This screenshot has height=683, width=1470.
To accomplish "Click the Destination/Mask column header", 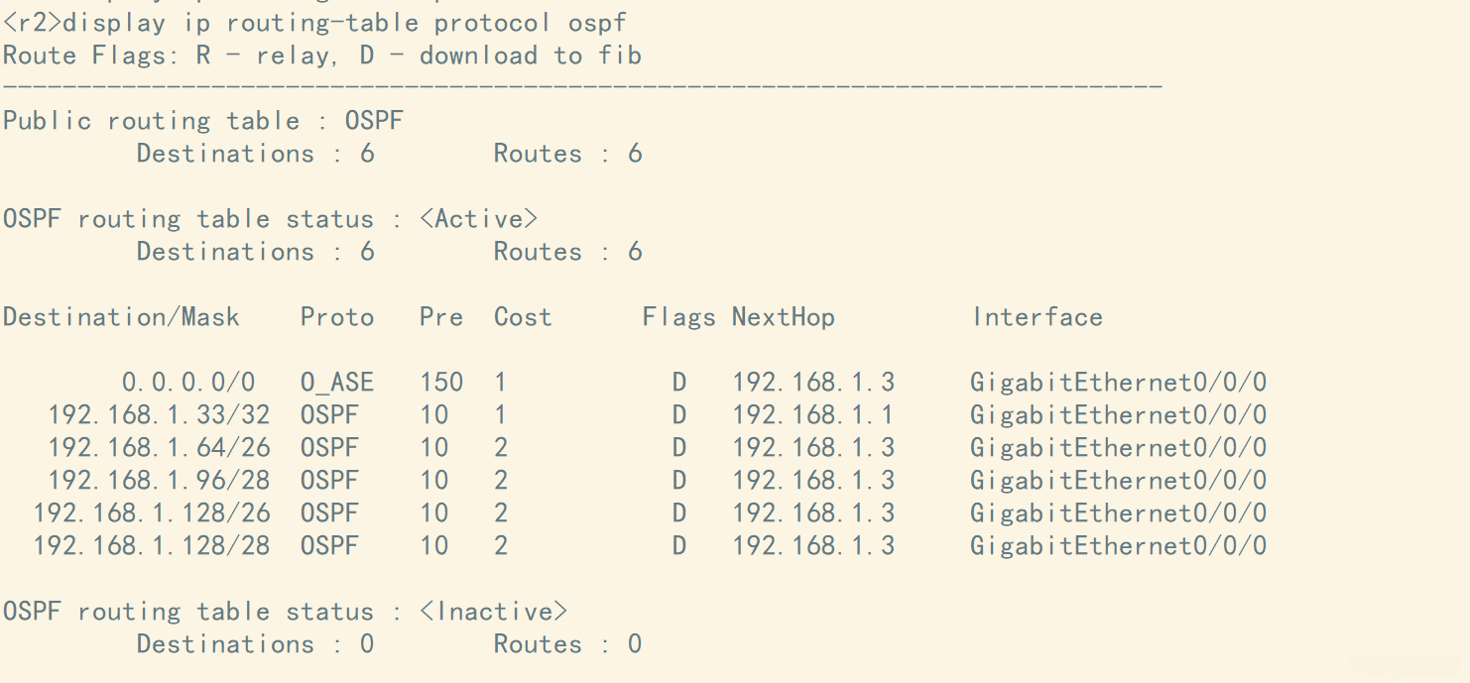I will [x=121, y=317].
